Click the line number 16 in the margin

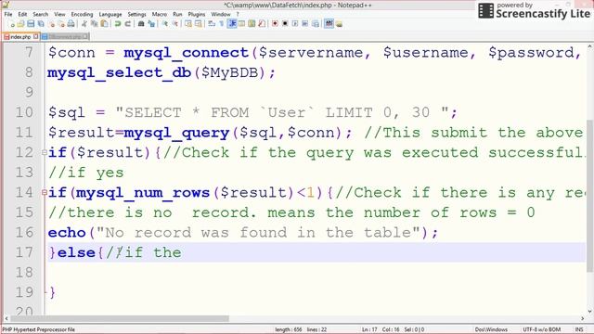click(24, 232)
